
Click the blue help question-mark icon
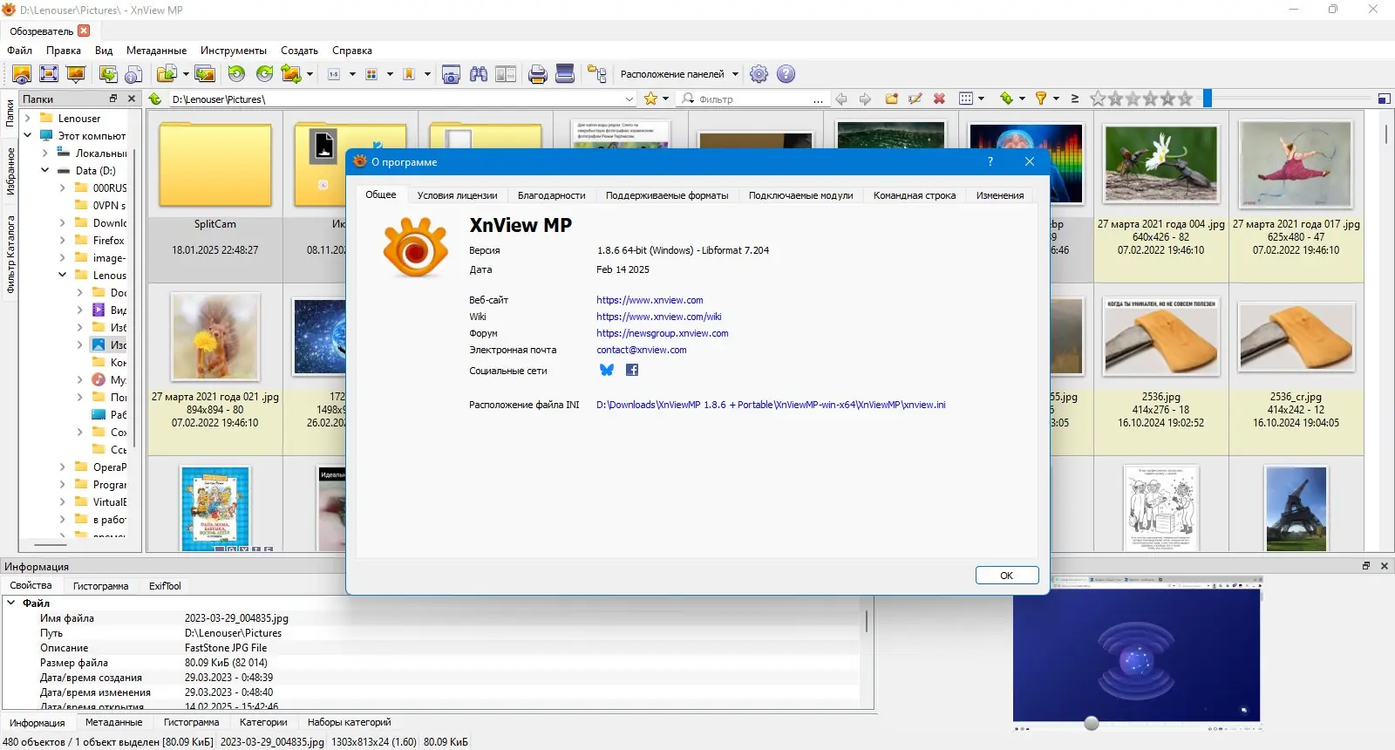pos(786,74)
